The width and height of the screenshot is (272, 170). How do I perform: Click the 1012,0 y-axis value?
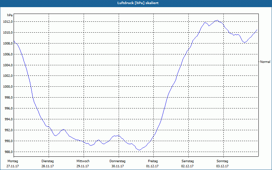tap(8, 22)
